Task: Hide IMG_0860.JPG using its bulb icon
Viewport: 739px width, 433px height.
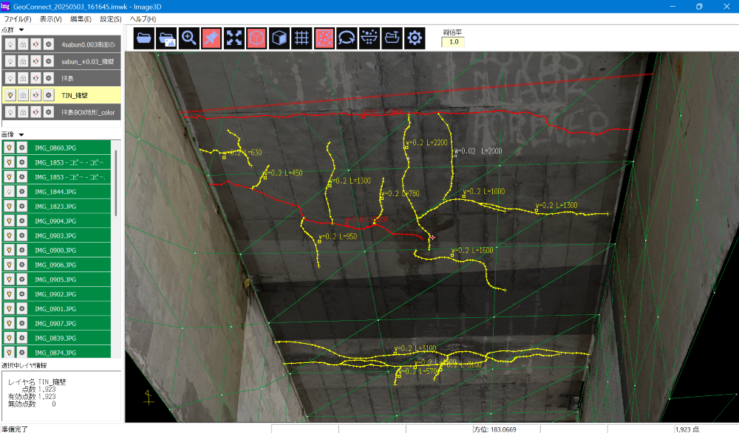Action: 10,147
